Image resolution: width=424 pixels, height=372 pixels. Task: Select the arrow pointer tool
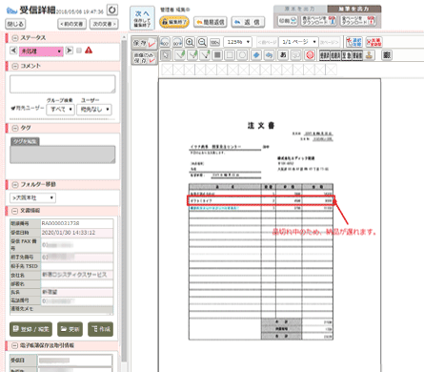pos(166,55)
